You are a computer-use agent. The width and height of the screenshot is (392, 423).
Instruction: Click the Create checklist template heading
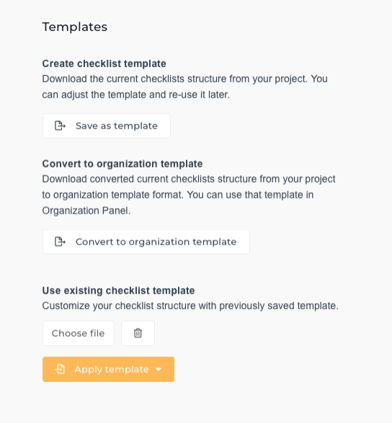tap(104, 64)
